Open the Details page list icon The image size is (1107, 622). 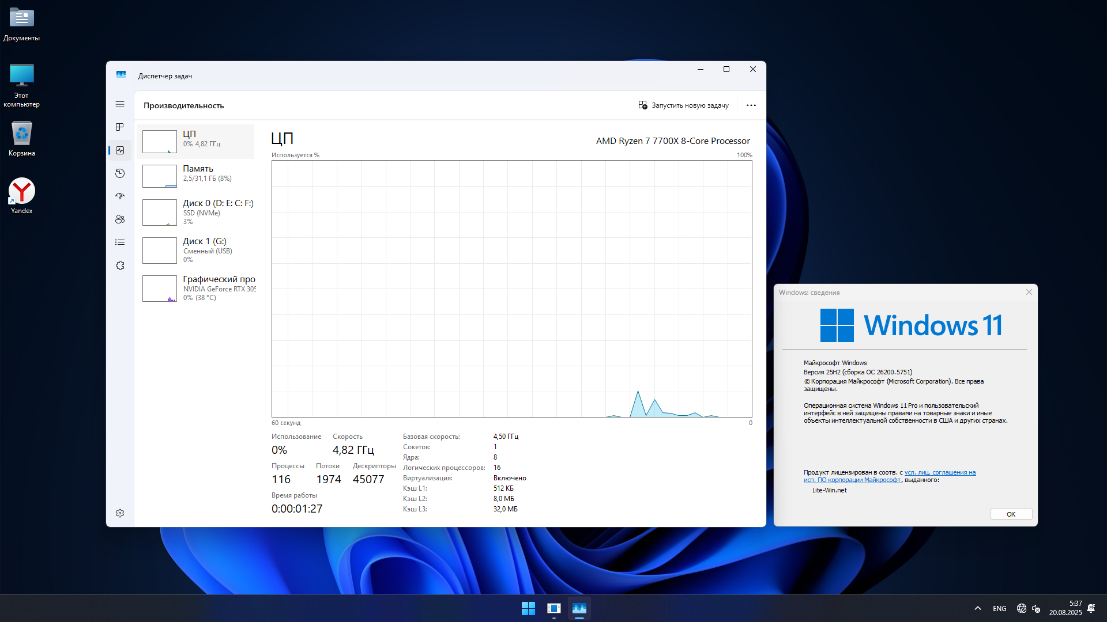[120, 242]
